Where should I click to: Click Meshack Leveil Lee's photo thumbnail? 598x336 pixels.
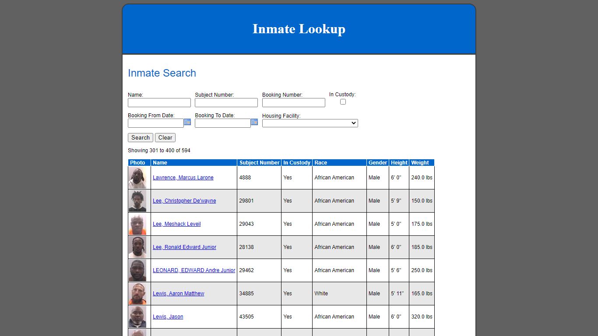[137, 224]
